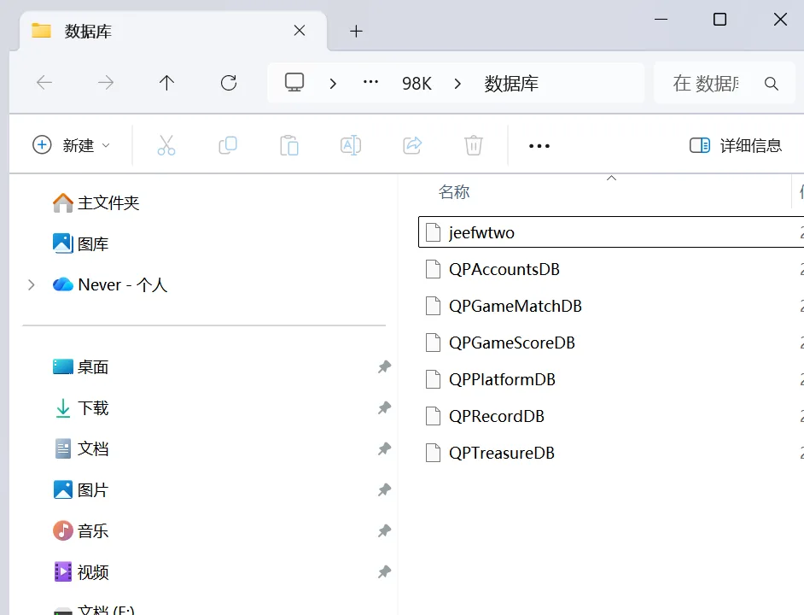804x615 pixels.
Task: Select the jeefwtwo file
Action: (x=611, y=232)
